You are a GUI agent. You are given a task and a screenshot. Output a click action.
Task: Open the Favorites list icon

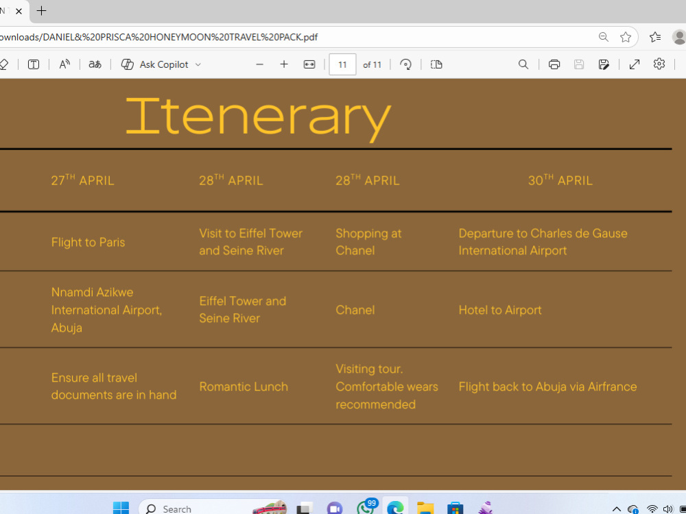[655, 37]
